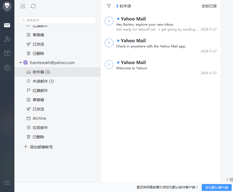Click the 收件箱 inbox tray icon
Image resolution: width=233 pixels, height=192 pixels.
point(29,72)
